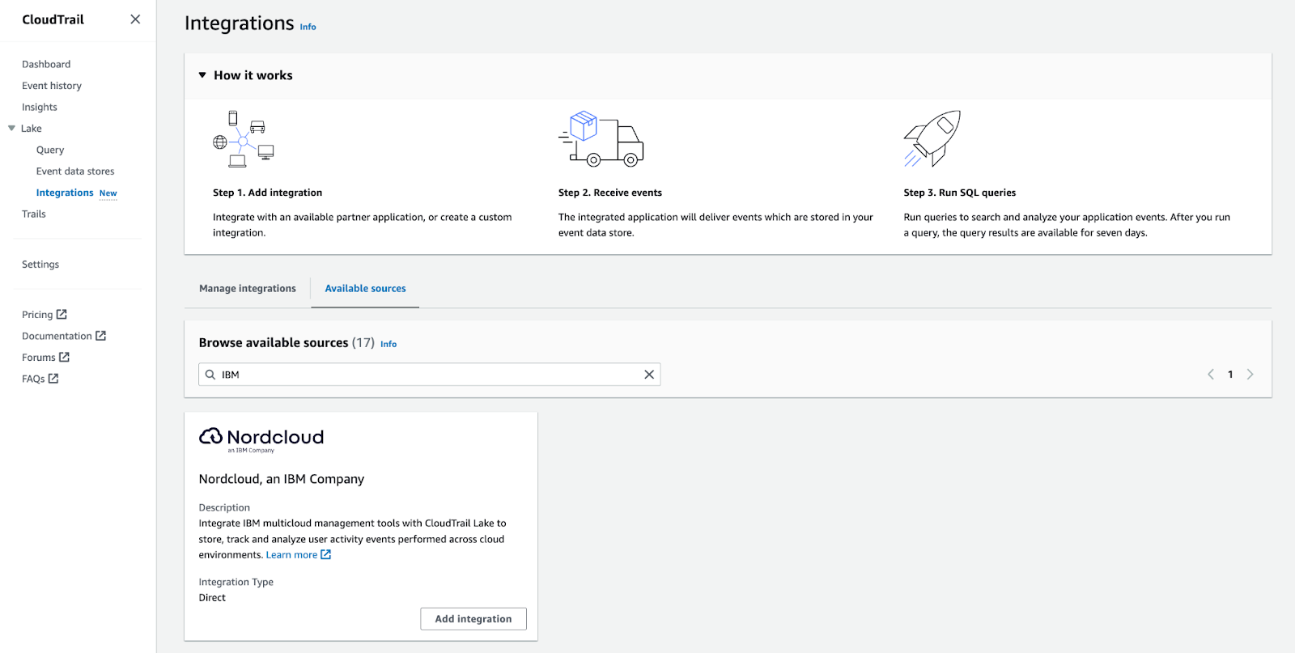The image size is (1295, 653).
Task: Go to next results page
Action: coord(1250,375)
